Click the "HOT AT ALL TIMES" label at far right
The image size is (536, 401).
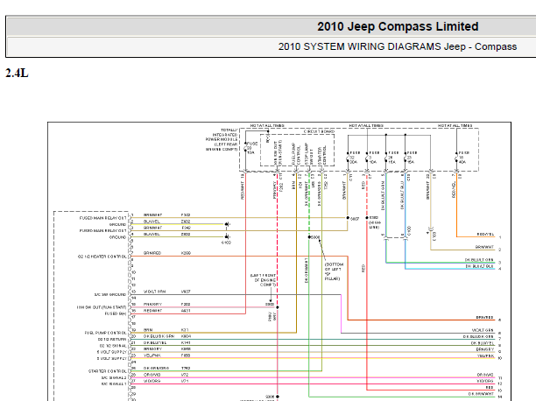[455, 126]
